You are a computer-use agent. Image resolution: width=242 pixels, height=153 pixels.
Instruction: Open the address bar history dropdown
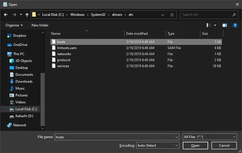(x=163, y=15)
